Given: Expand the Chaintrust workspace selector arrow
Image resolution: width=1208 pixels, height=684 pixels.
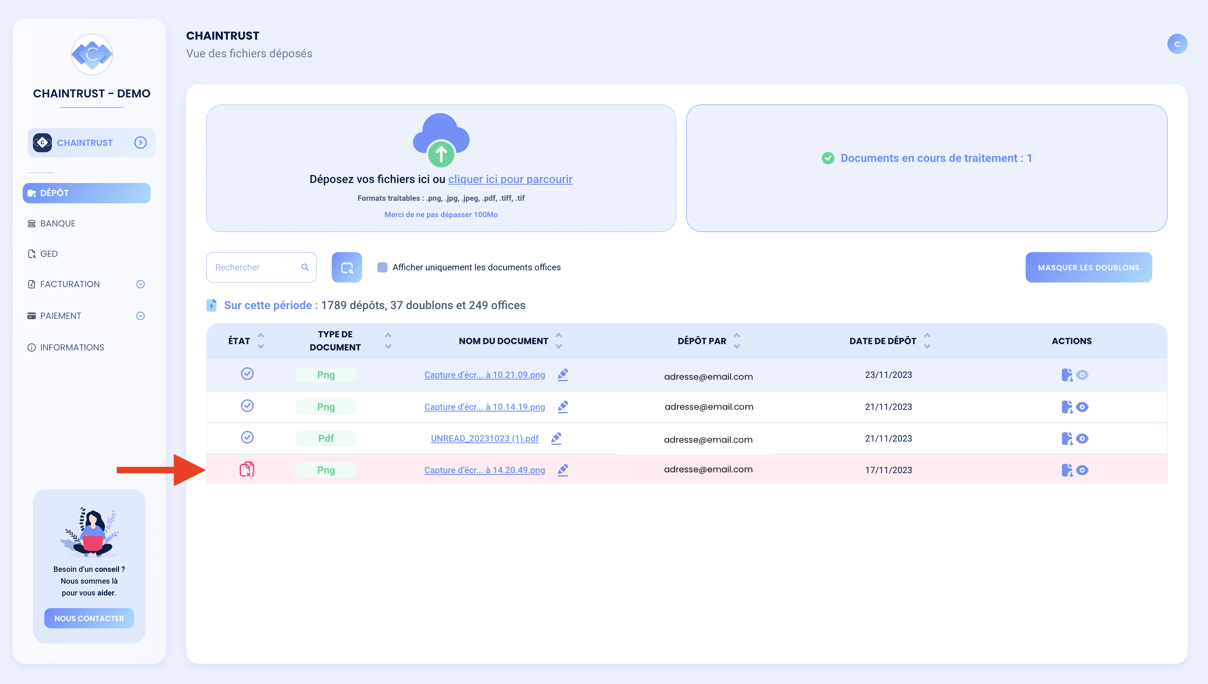Looking at the screenshot, I should (141, 143).
